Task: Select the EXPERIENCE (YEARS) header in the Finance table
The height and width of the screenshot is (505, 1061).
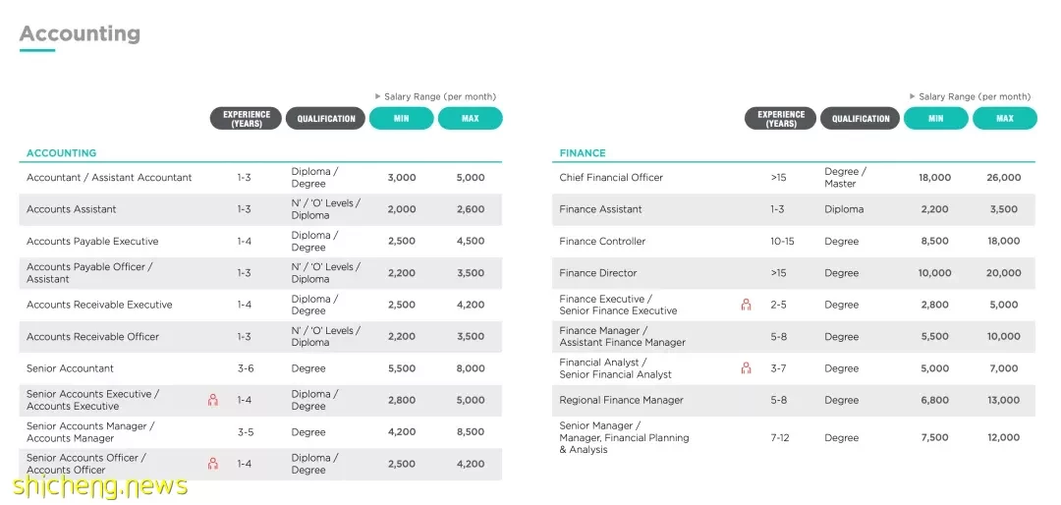Action: 781,119
